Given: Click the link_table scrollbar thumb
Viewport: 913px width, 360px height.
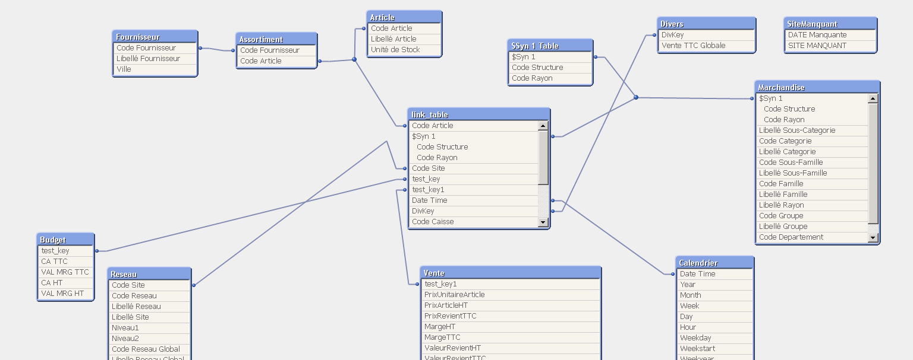Looking at the screenshot, I should [x=543, y=157].
